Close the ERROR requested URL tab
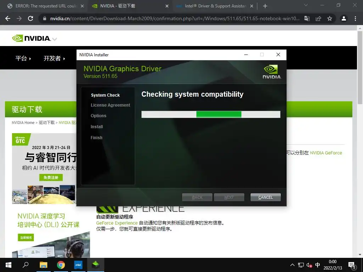 82,6
